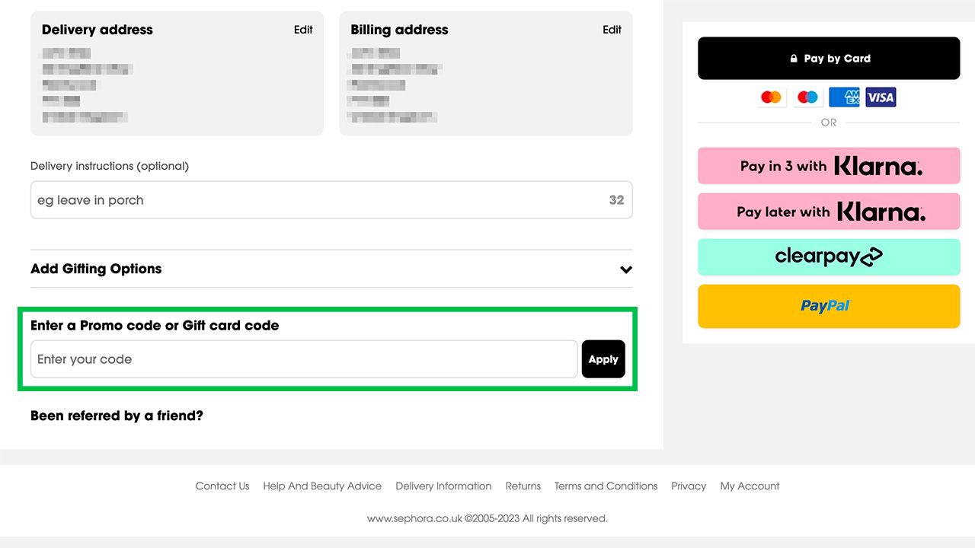View Delivery Information footer link
The width and height of the screenshot is (975, 548).
443,486
